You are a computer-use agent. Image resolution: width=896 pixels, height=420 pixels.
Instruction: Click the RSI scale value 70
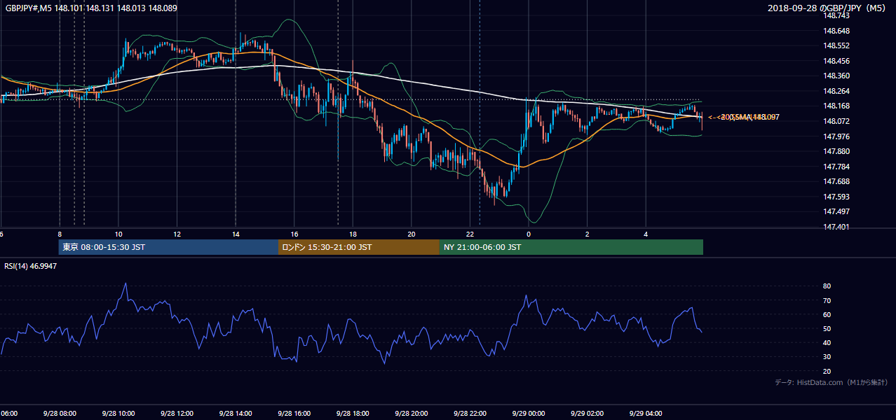point(827,300)
